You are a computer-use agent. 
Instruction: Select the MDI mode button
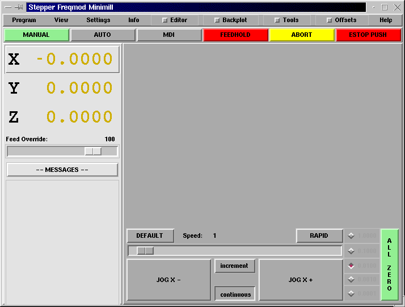[169, 35]
